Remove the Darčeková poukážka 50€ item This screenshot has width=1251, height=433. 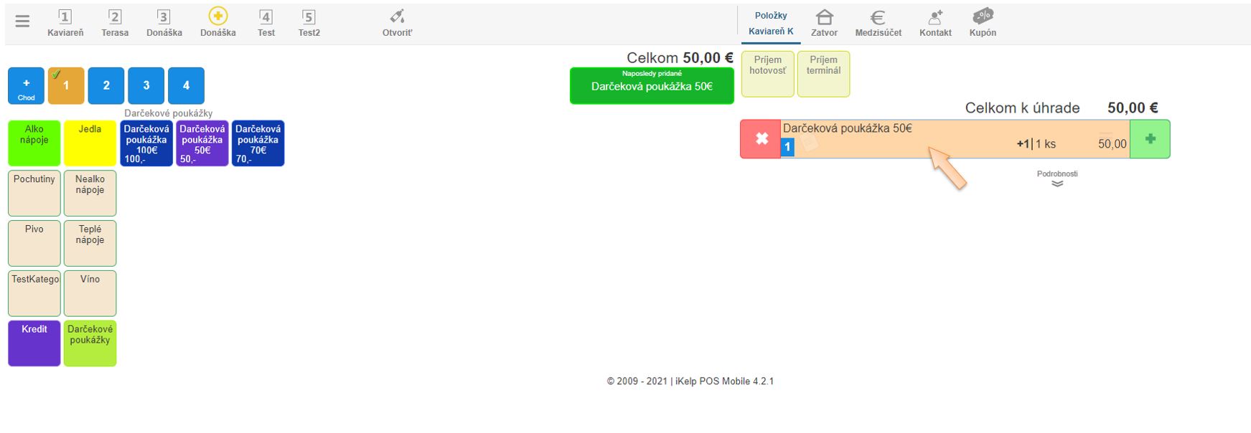point(761,139)
